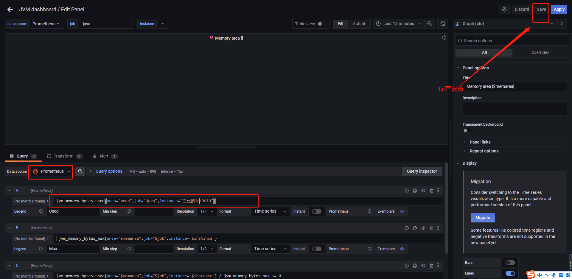Viewport: 572px width, 279px height.
Task: Click Legend info icon in query B
Action: (41, 249)
